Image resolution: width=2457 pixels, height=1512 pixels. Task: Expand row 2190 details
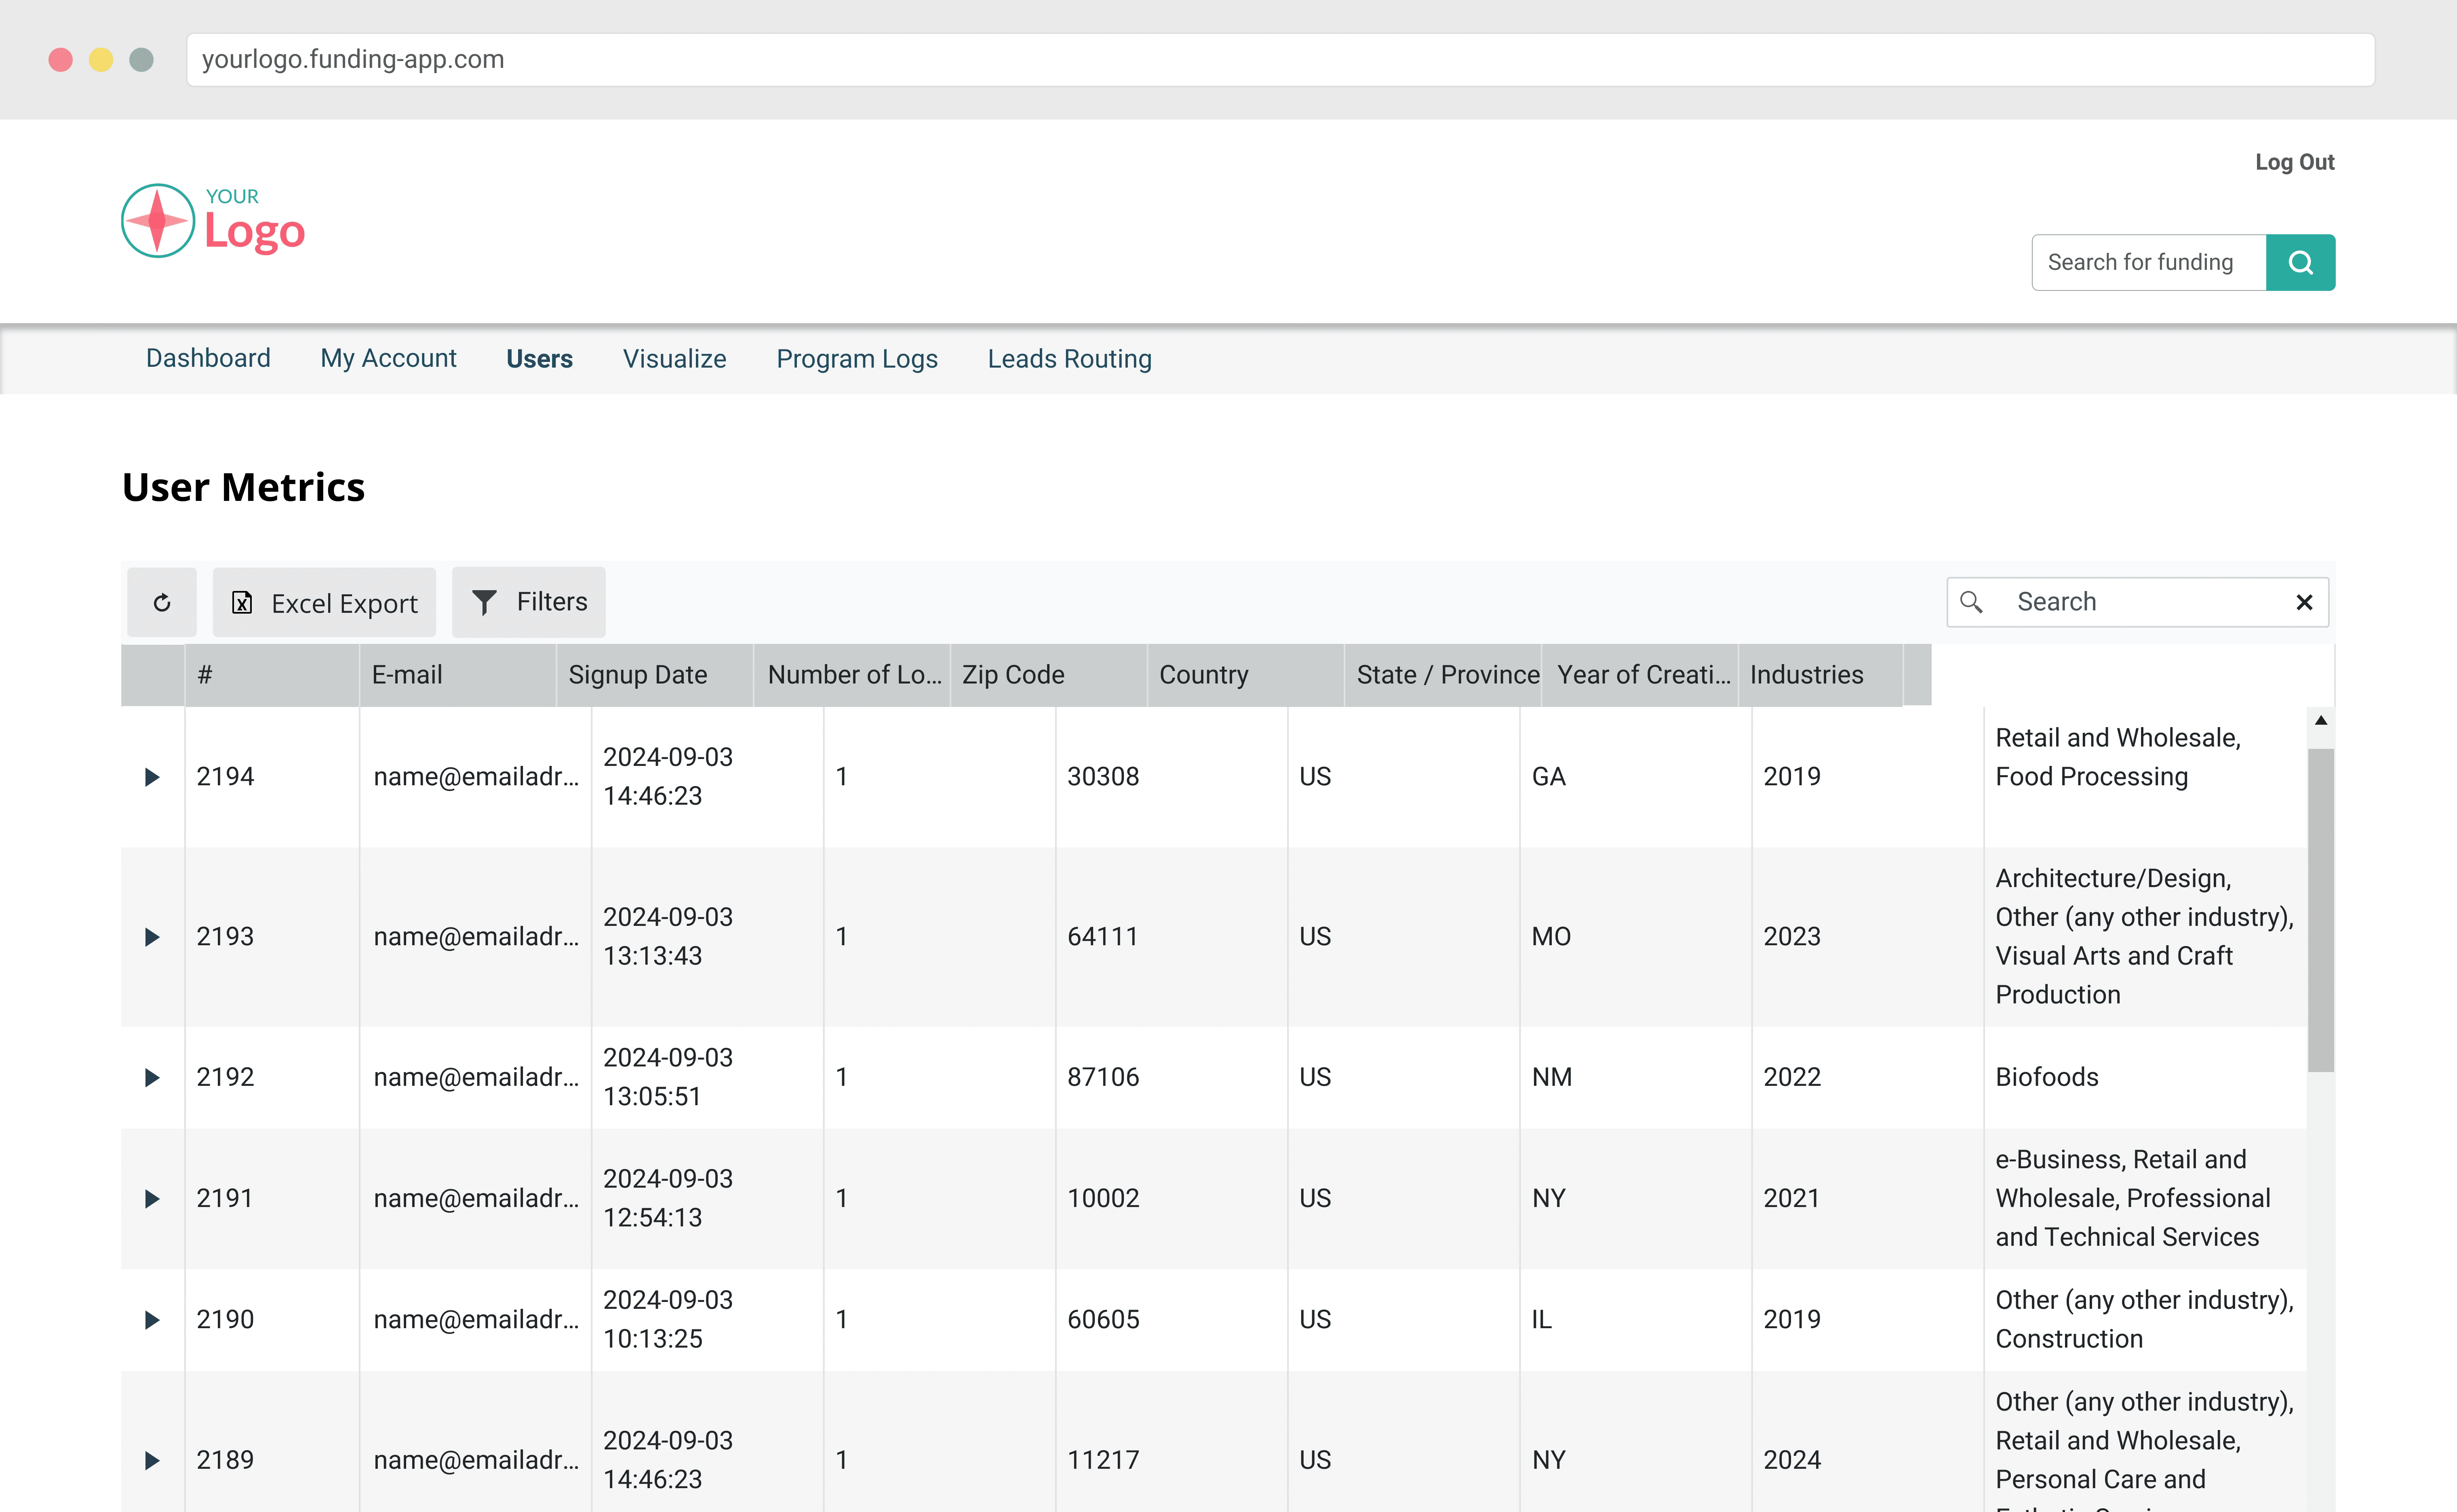[152, 1320]
